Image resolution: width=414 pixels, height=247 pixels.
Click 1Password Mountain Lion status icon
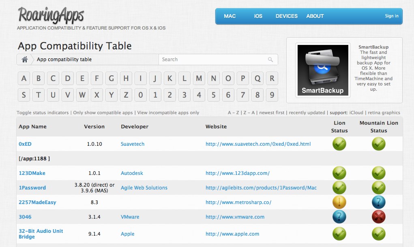[x=379, y=188]
